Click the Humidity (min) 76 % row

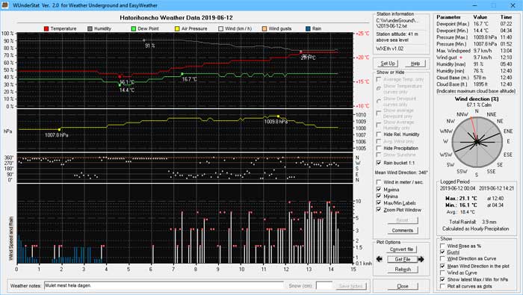pos(474,71)
